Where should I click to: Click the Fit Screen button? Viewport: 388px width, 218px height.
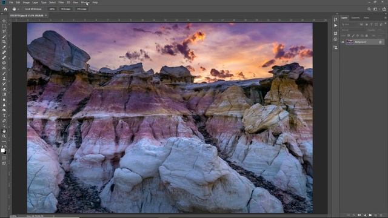point(65,9)
